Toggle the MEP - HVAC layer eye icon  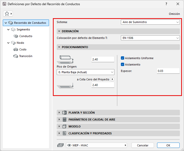point(69,145)
